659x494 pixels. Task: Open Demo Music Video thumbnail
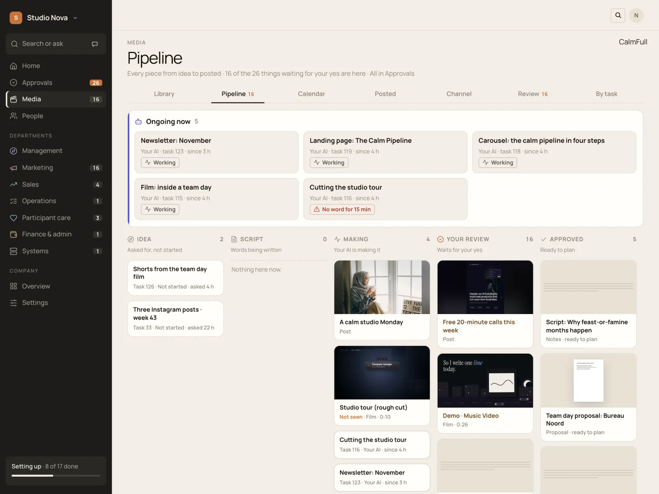click(x=485, y=381)
